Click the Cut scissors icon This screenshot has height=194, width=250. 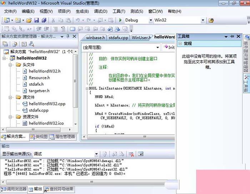coord(53,20)
